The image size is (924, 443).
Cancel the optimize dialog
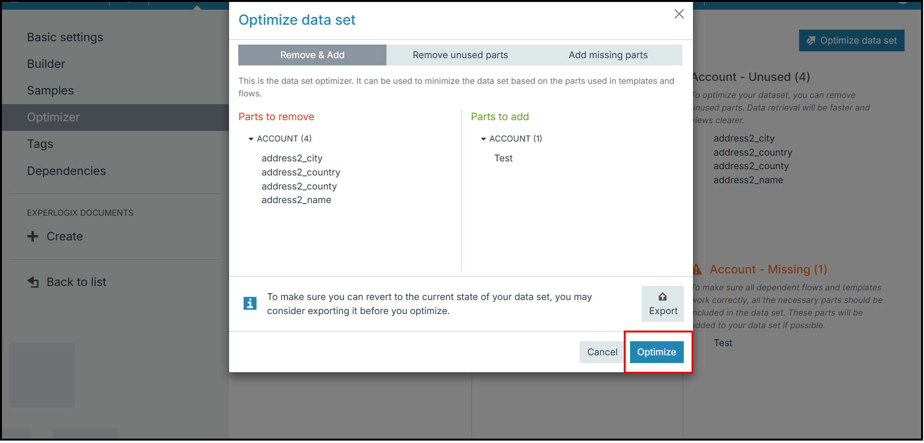click(602, 352)
